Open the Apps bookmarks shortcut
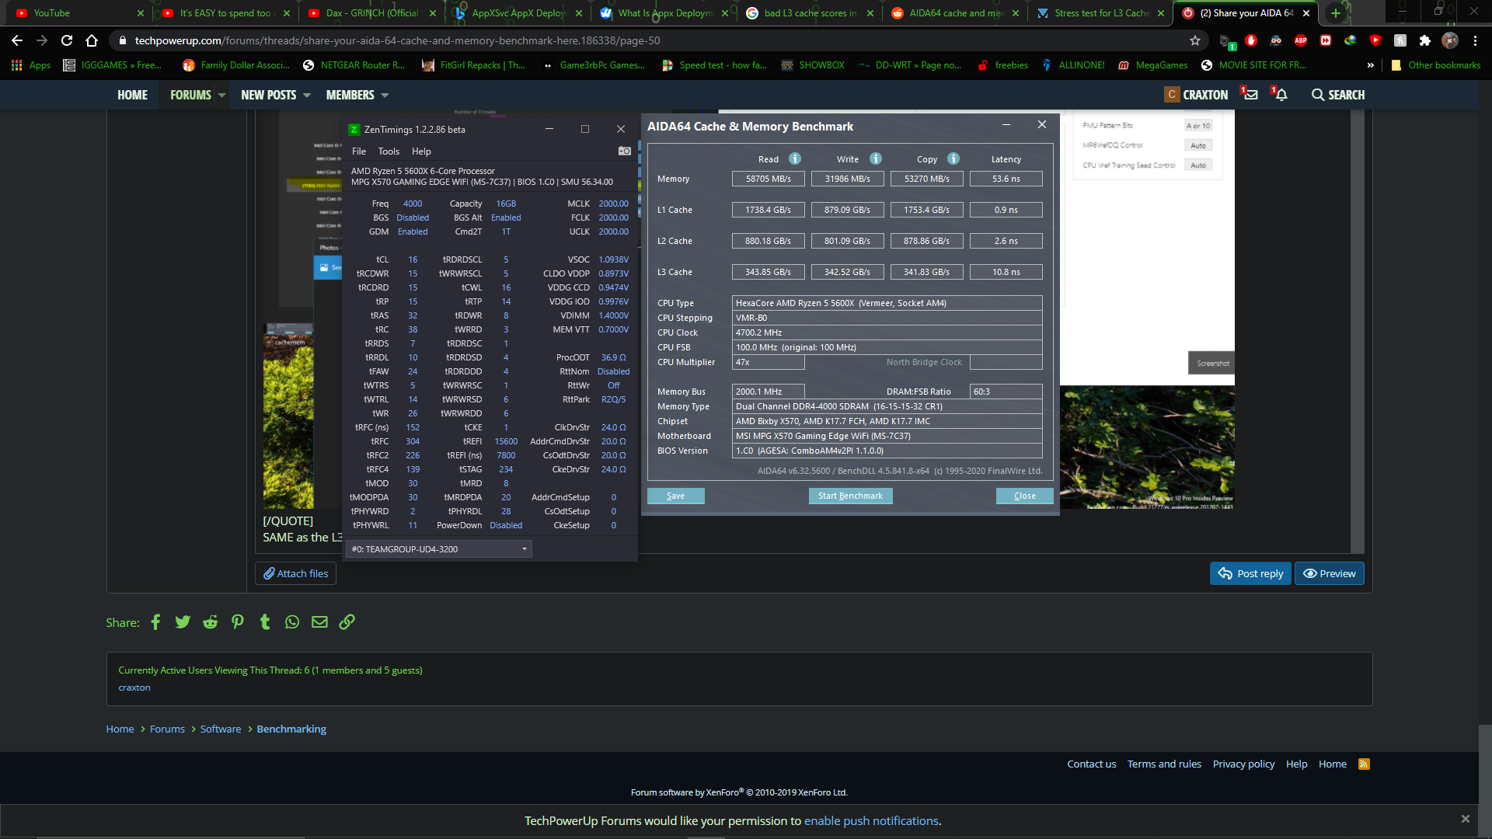This screenshot has height=839, width=1492. tap(31, 65)
